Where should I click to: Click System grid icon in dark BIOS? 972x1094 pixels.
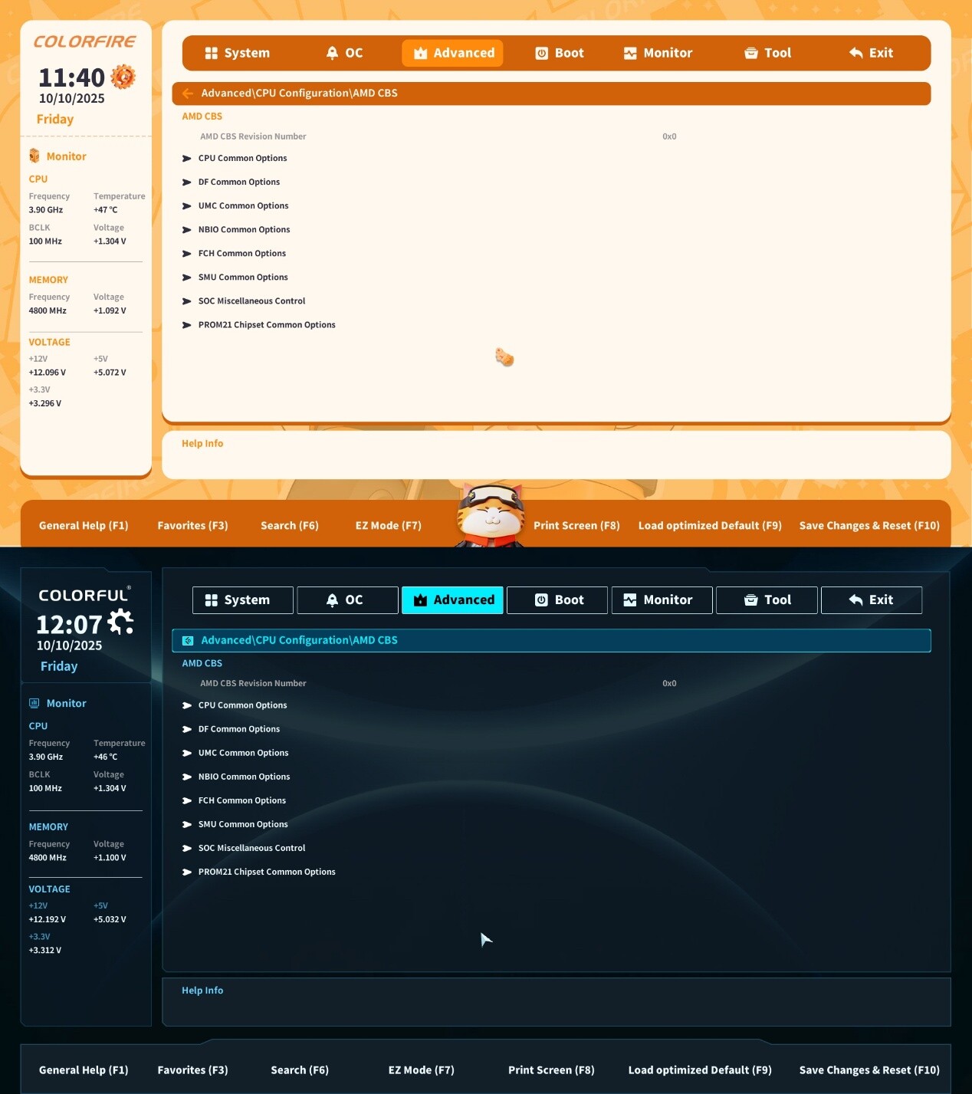(212, 600)
